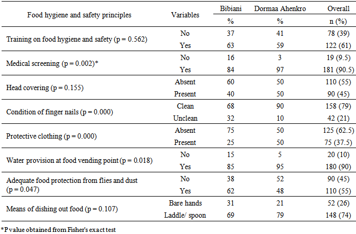Viewport: 356px width, 234px height.
Task: Select the "Bibiani" column heading
Action: (230, 10)
